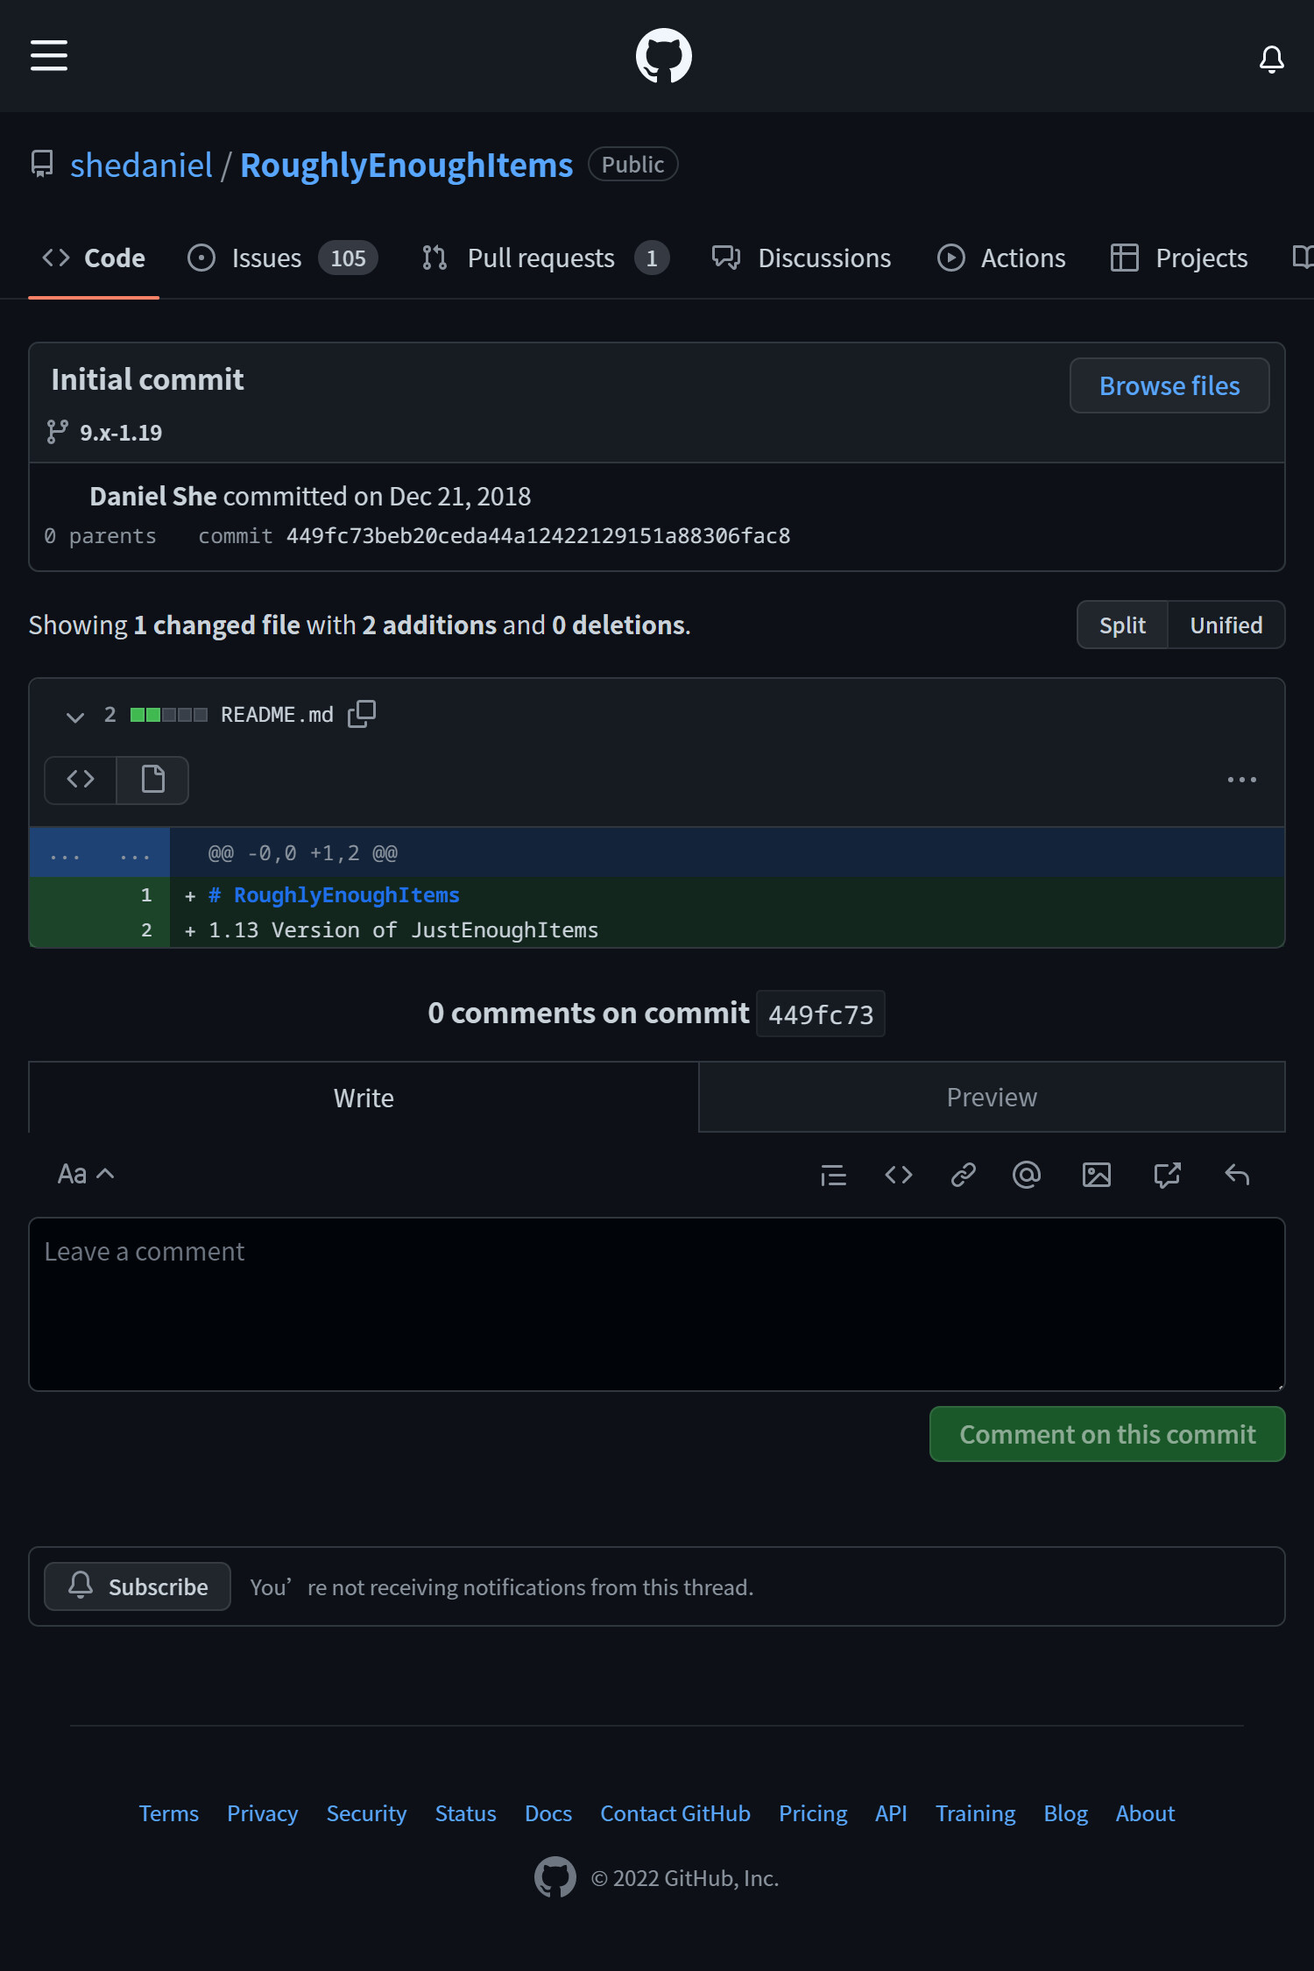Screen dimensions: 1314x1971
Task: Click diff line number 1
Action: coord(145,894)
